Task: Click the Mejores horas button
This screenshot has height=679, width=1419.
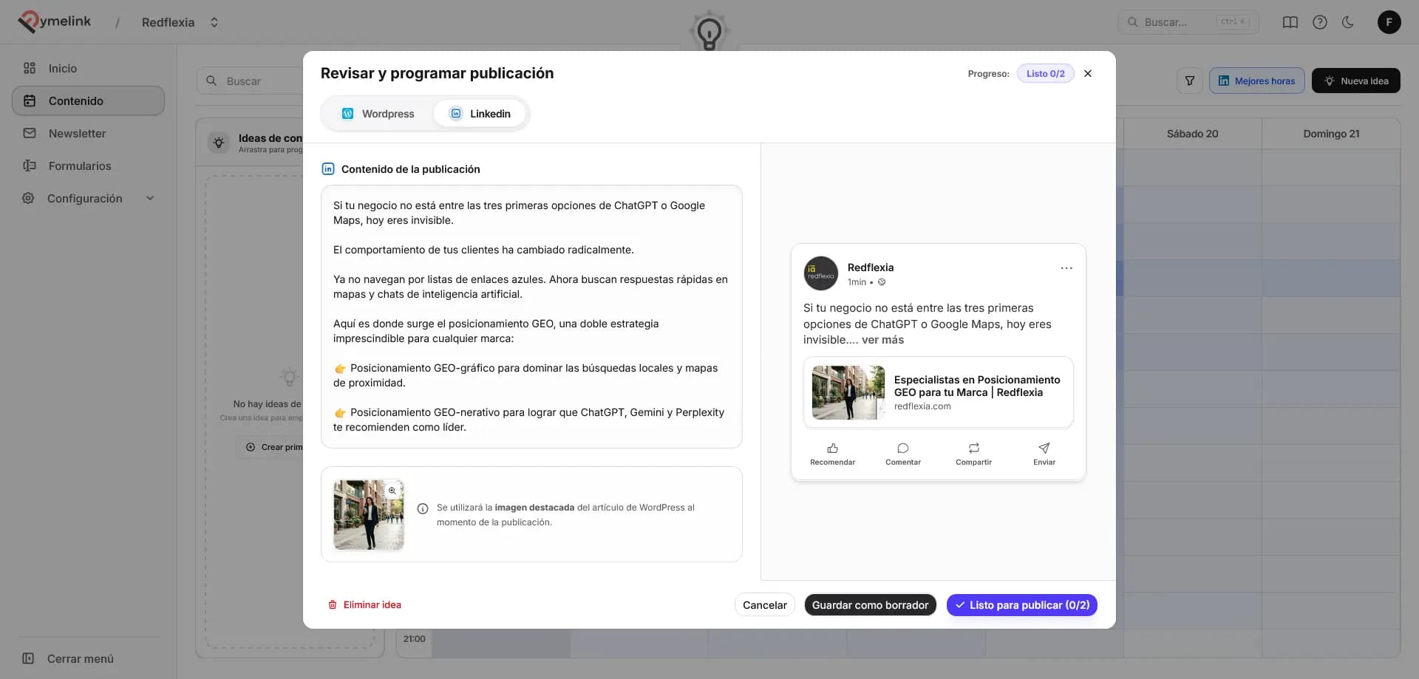Action: [x=1256, y=81]
